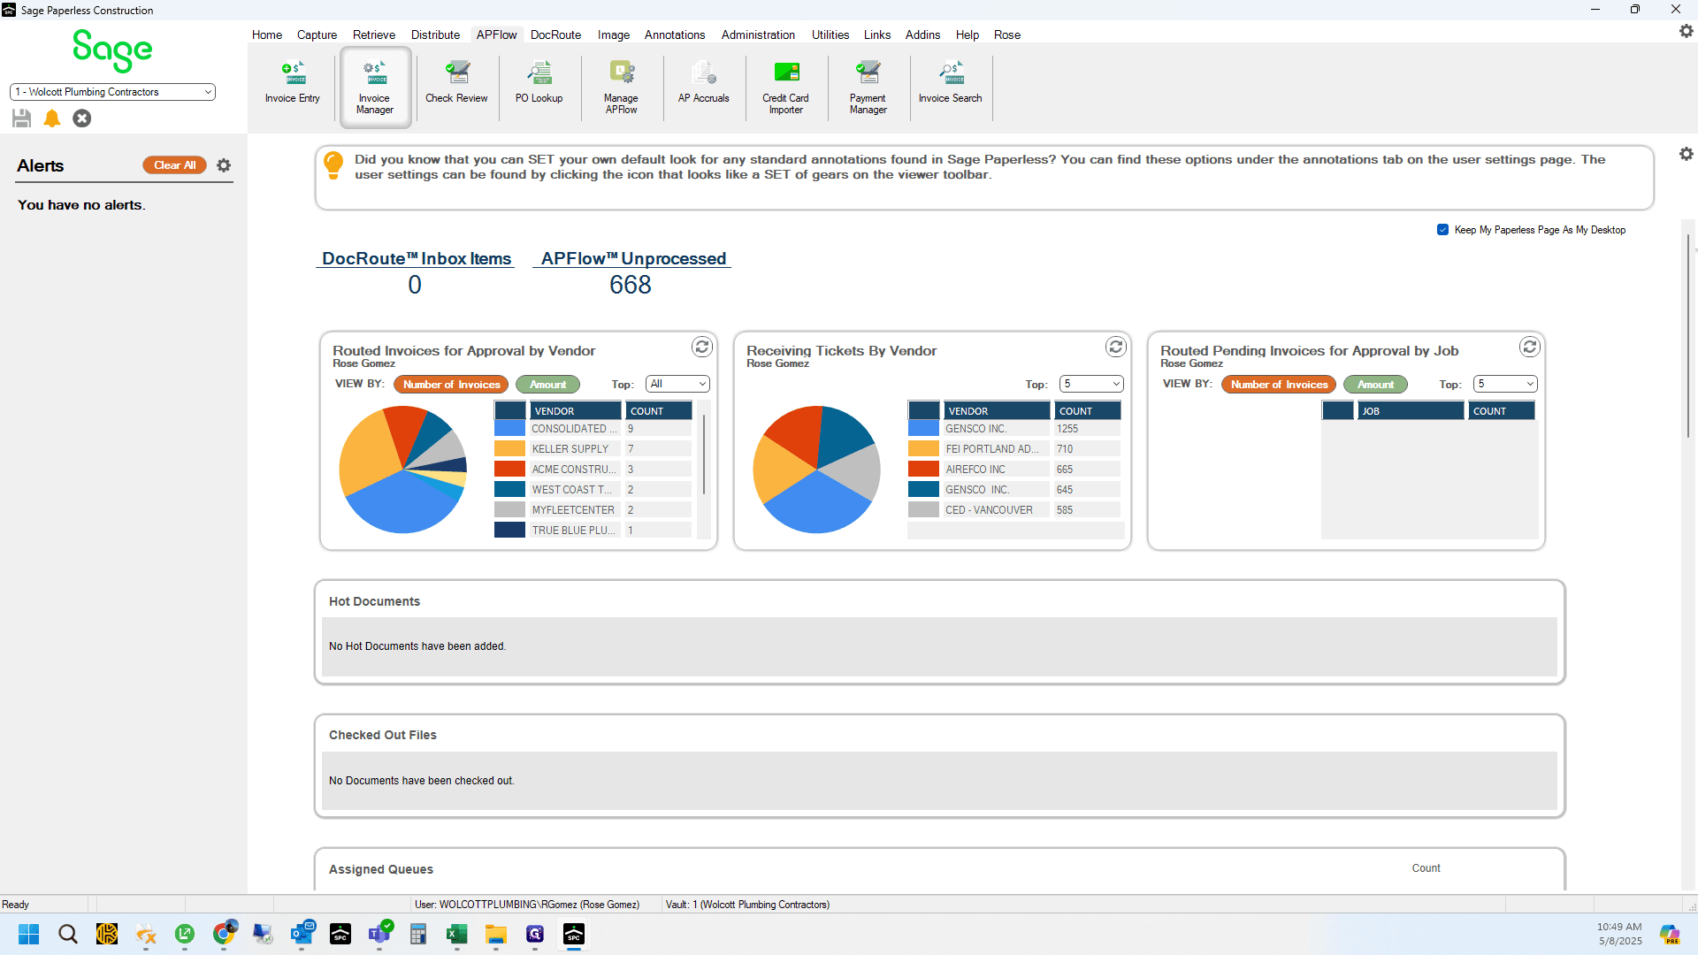Open DocRoute Inbox Items link

(x=416, y=258)
